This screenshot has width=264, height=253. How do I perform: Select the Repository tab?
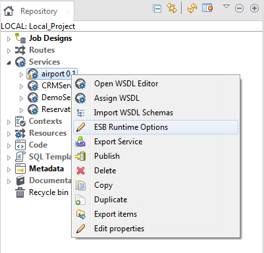coord(37,11)
